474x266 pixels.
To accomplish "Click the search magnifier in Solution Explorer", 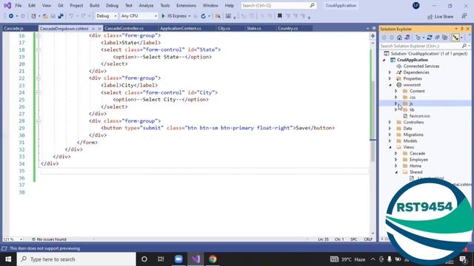I will (464, 46).
